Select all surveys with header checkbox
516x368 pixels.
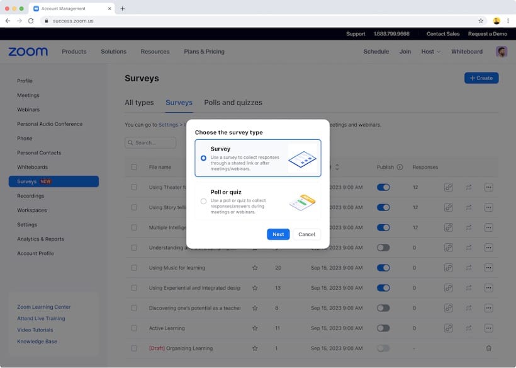pos(134,167)
